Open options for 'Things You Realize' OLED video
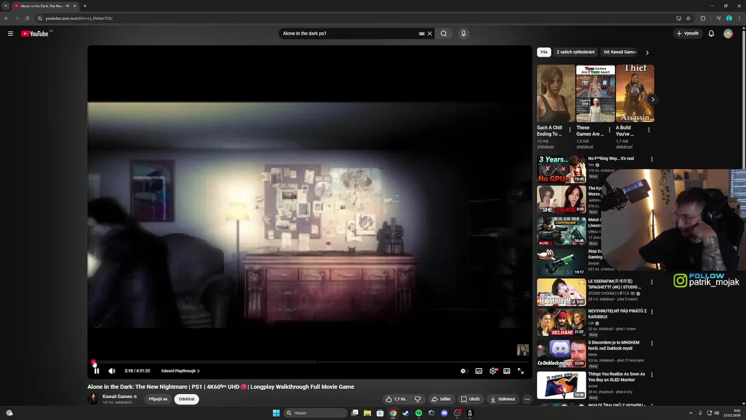This screenshot has width=746, height=420. click(x=652, y=375)
